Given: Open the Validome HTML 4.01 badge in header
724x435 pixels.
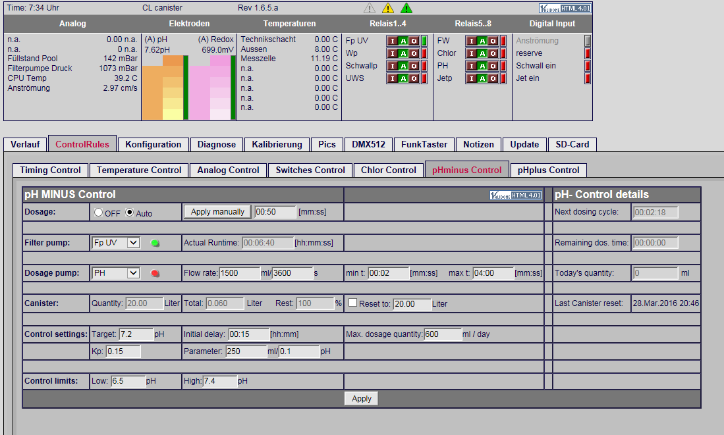Looking at the screenshot, I should pyautogui.click(x=565, y=9).
